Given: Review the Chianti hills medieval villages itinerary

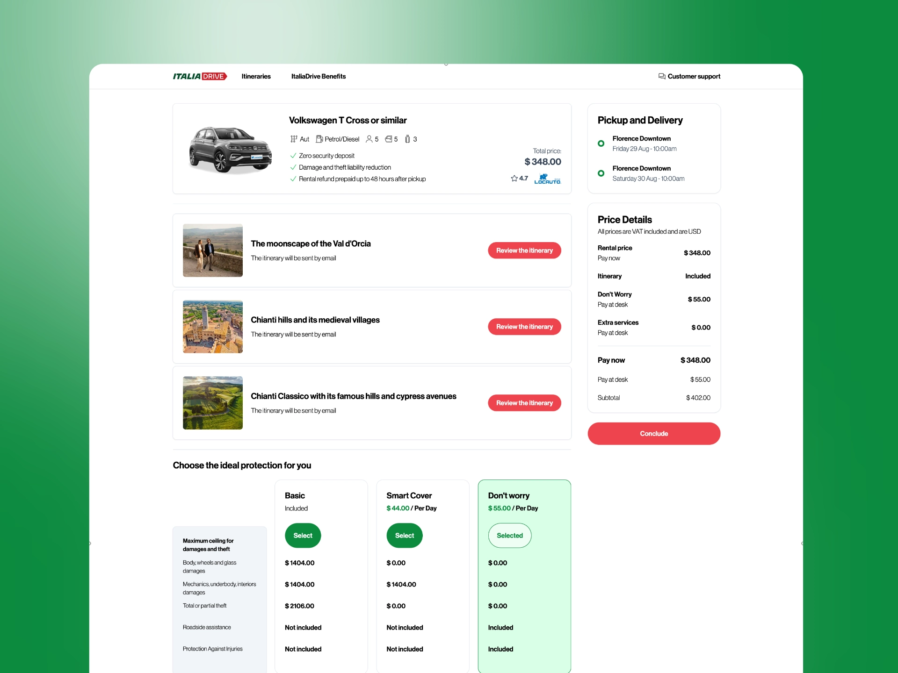Looking at the screenshot, I should 524,327.
